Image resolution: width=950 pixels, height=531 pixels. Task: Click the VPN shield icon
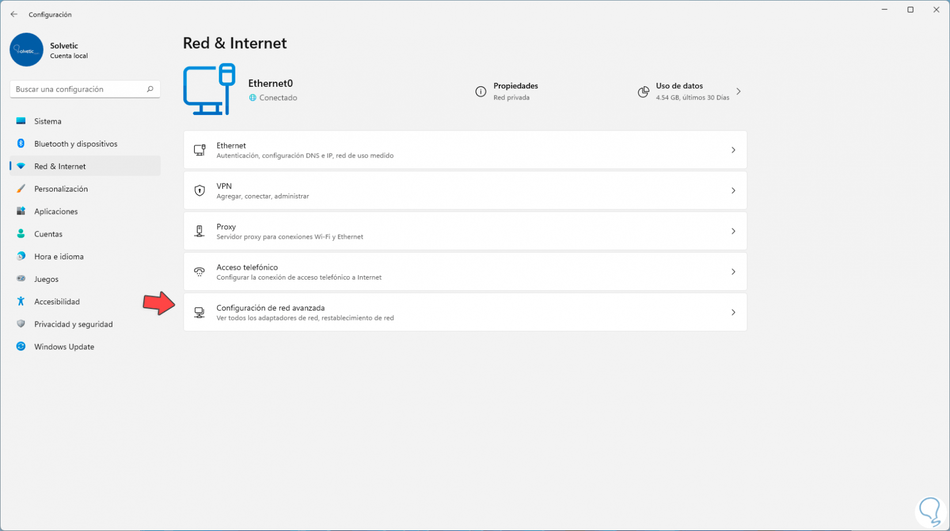tap(199, 190)
